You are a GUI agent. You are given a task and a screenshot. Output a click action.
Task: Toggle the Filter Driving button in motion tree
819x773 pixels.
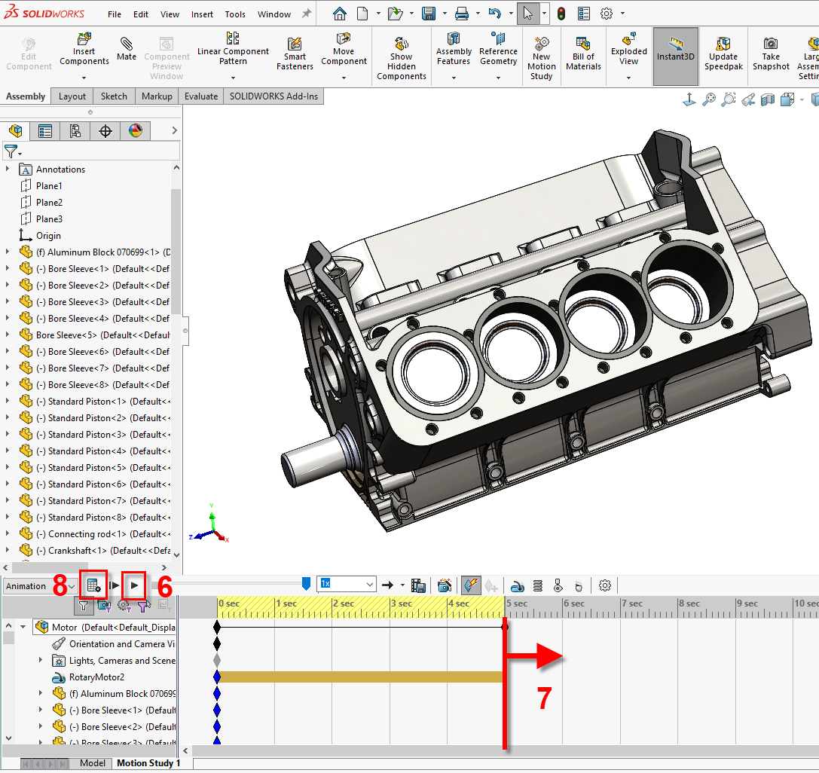pos(124,606)
